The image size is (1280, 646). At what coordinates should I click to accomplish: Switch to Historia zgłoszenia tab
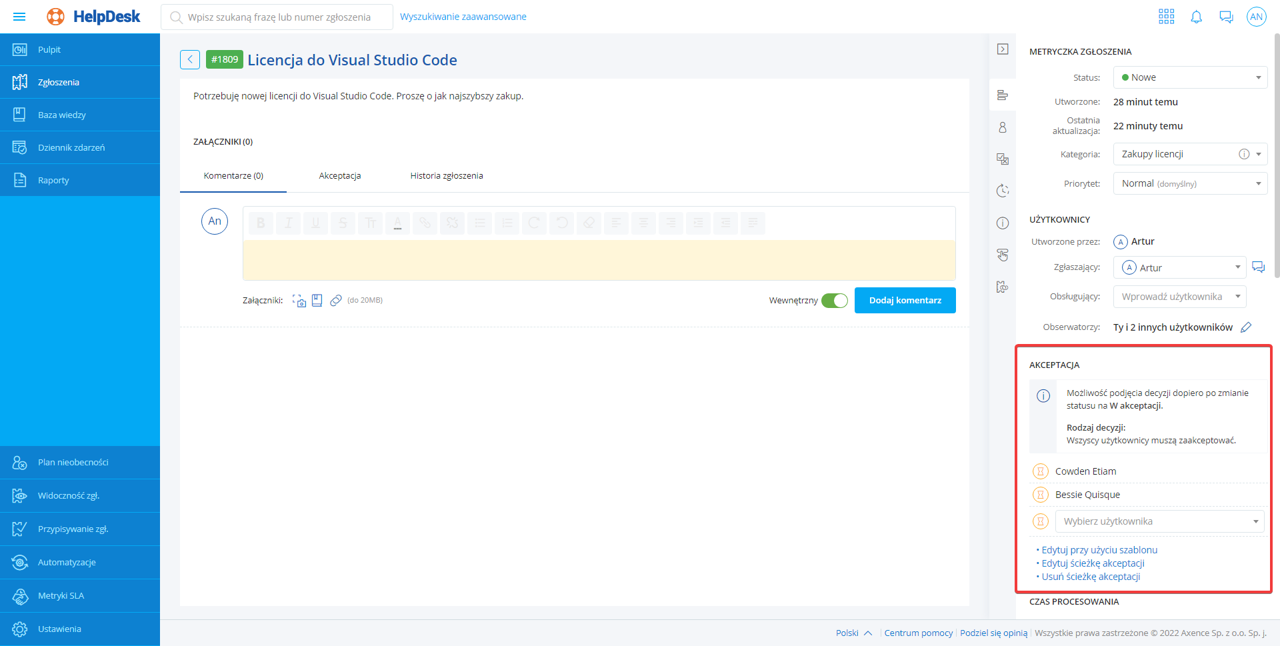pyautogui.click(x=447, y=176)
